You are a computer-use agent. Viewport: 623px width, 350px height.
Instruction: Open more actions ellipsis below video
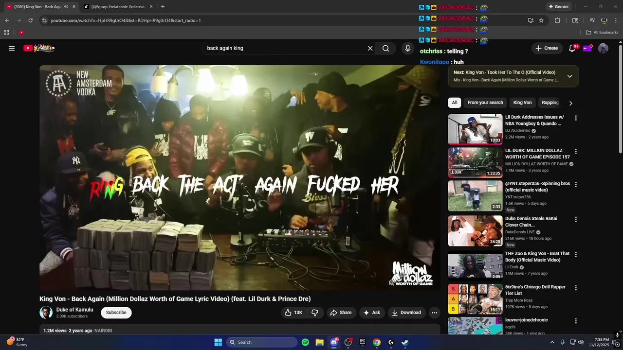coord(435,313)
